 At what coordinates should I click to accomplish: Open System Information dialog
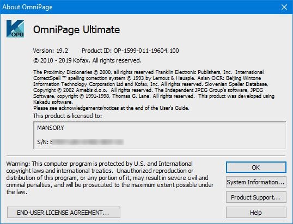(256, 182)
